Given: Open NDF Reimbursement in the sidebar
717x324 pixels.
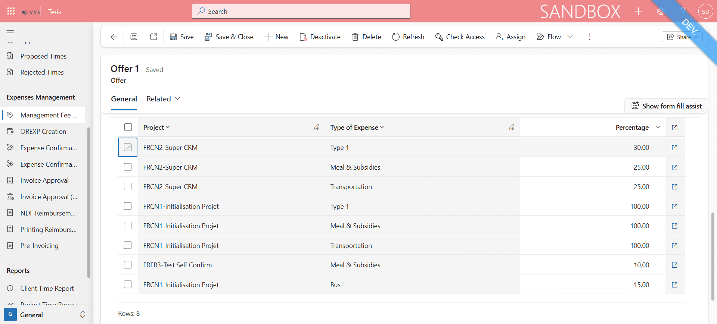Looking at the screenshot, I should pyautogui.click(x=48, y=213).
